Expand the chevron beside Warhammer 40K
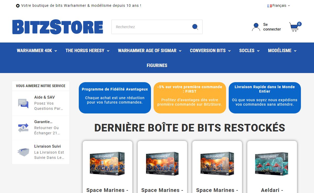Image resolution: width=314 pixels, height=193 pixels. pyautogui.click(x=56, y=51)
